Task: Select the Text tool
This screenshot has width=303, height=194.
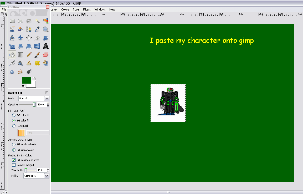Action: (46, 47)
